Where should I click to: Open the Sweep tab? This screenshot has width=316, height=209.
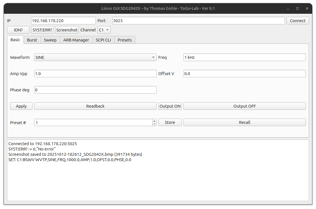pyautogui.click(x=50, y=40)
